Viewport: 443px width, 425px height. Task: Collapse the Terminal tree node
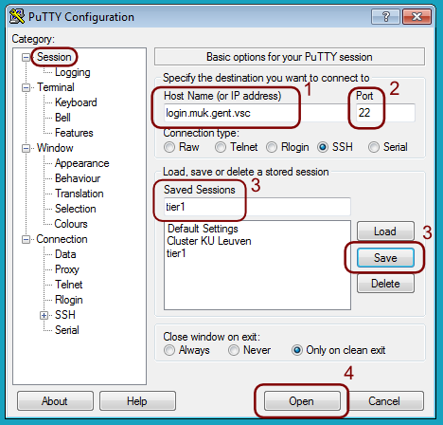[x=26, y=87]
